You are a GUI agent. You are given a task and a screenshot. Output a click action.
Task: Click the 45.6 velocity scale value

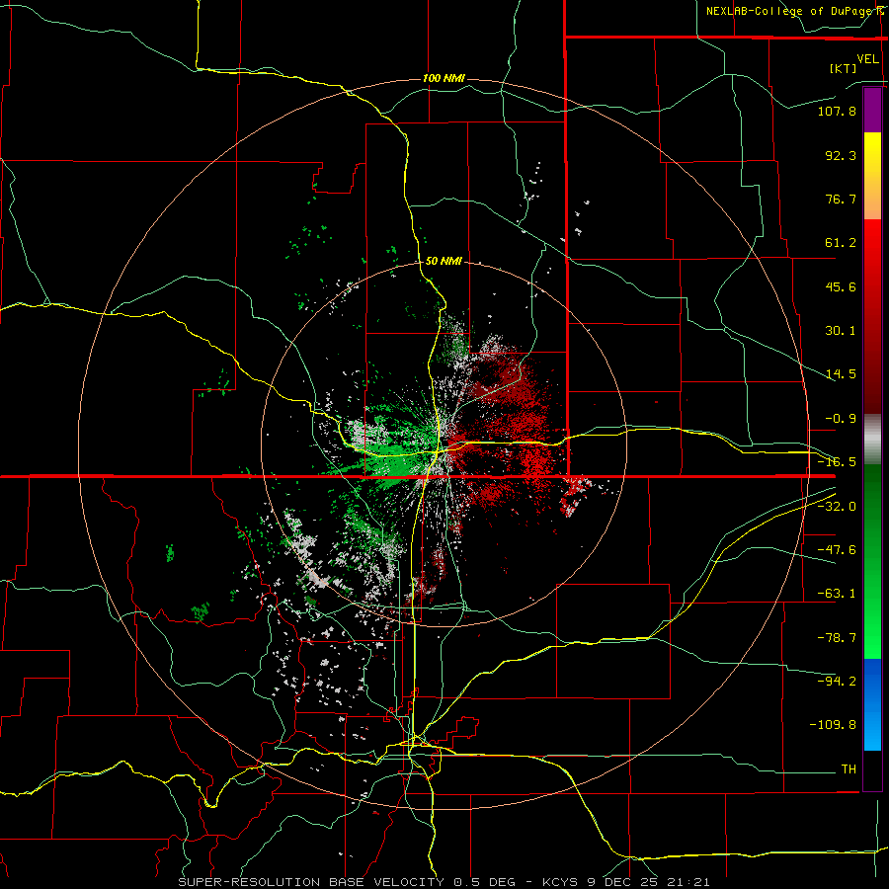coord(841,286)
